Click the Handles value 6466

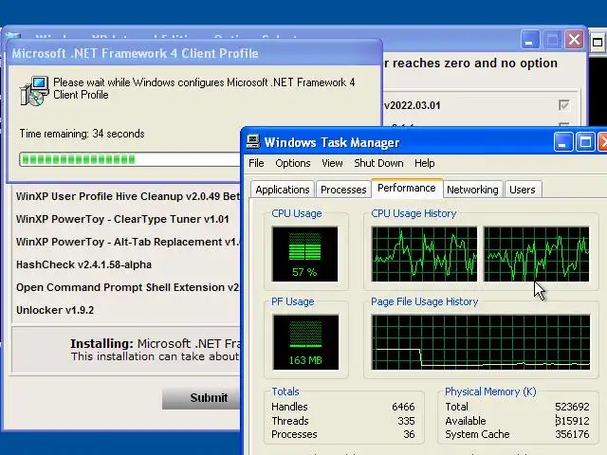403,407
